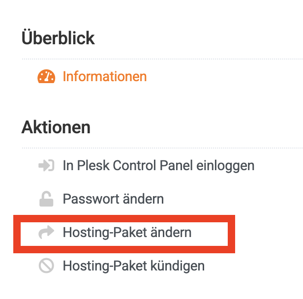The height and width of the screenshot is (299, 303).
Task: Click the open padlock icon
Action: [x=46, y=199]
